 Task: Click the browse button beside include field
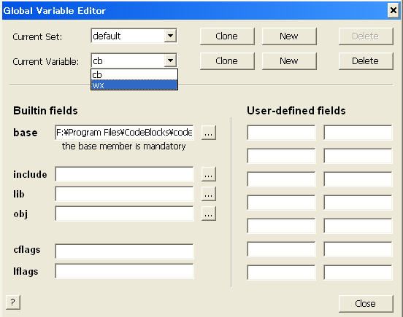[209, 174]
